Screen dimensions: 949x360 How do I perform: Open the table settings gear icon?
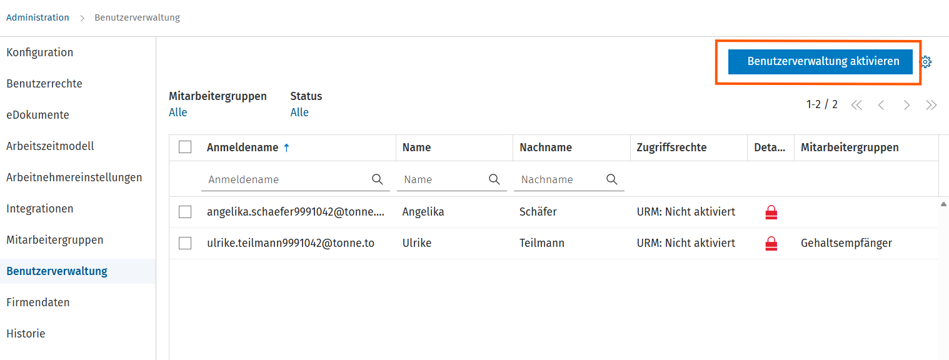[926, 61]
